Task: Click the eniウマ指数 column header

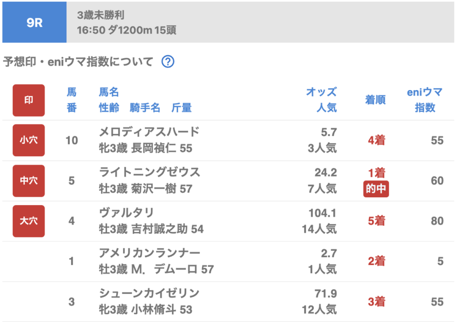Action: [424, 100]
